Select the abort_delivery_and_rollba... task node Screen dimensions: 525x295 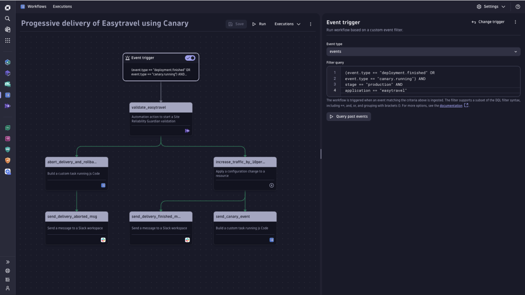[76, 173]
